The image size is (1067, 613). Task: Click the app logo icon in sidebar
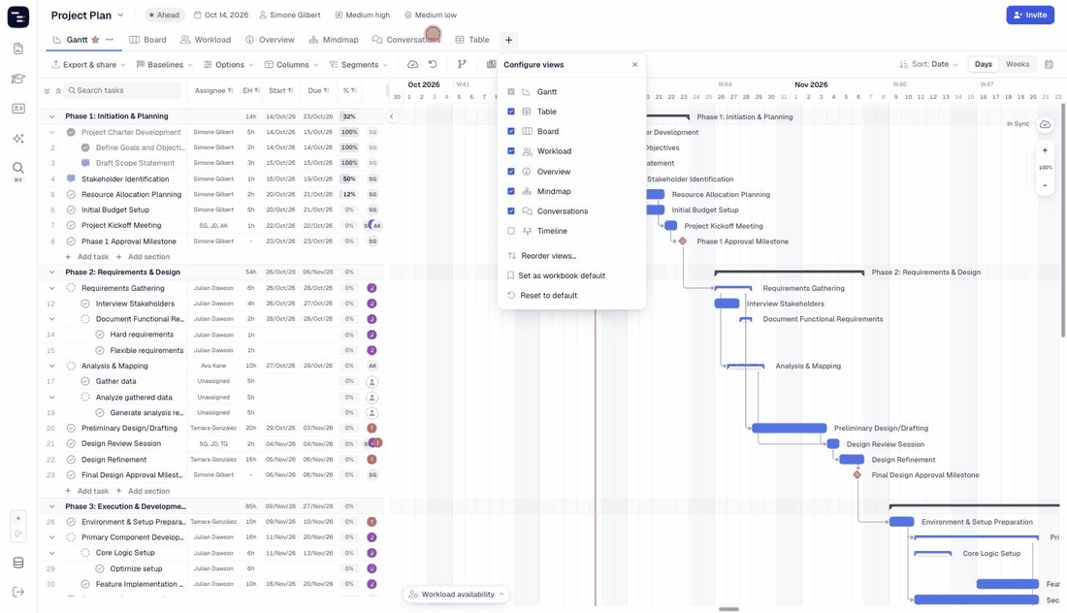coord(18,16)
